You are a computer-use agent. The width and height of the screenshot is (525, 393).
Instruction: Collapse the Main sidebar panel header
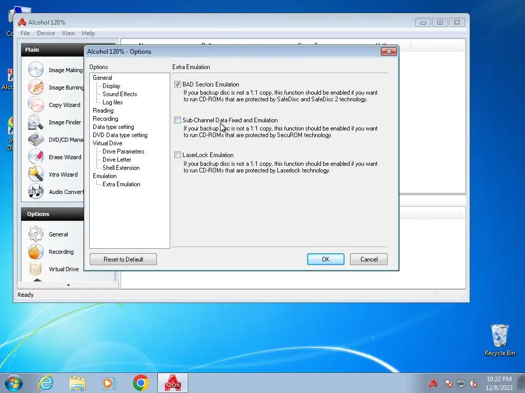(53, 50)
